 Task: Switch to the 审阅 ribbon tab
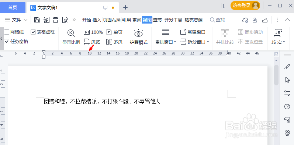click(x=137, y=20)
